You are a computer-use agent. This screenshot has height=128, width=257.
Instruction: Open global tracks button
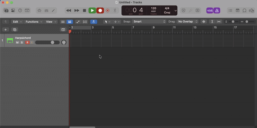tap(63, 30)
